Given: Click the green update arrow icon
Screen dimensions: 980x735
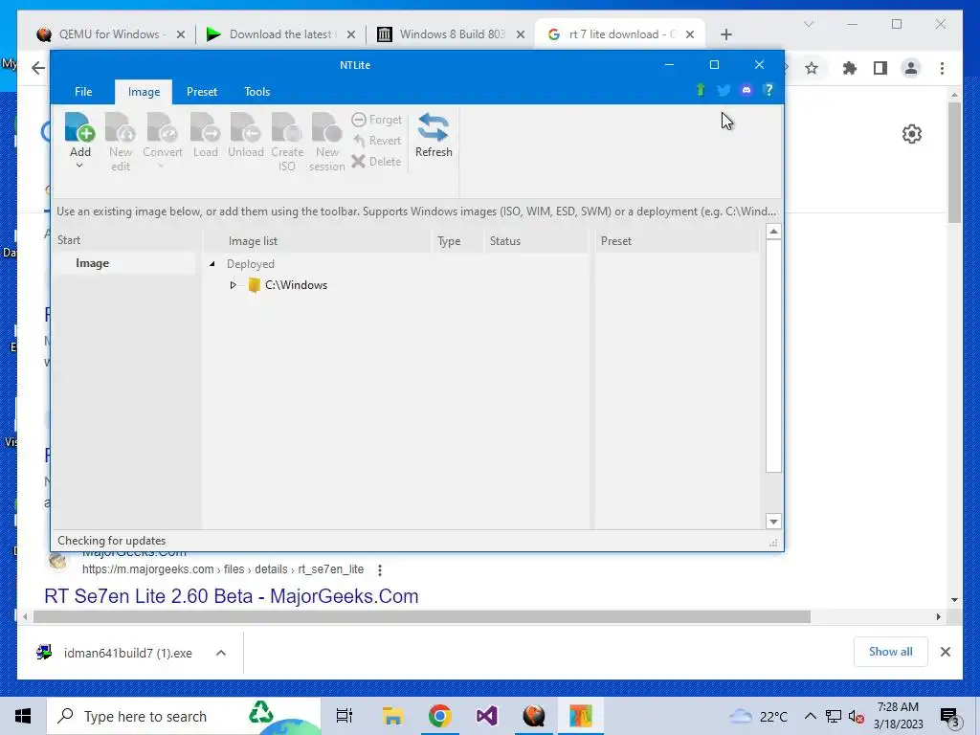Looking at the screenshot, I should click(x=701, y=90).
